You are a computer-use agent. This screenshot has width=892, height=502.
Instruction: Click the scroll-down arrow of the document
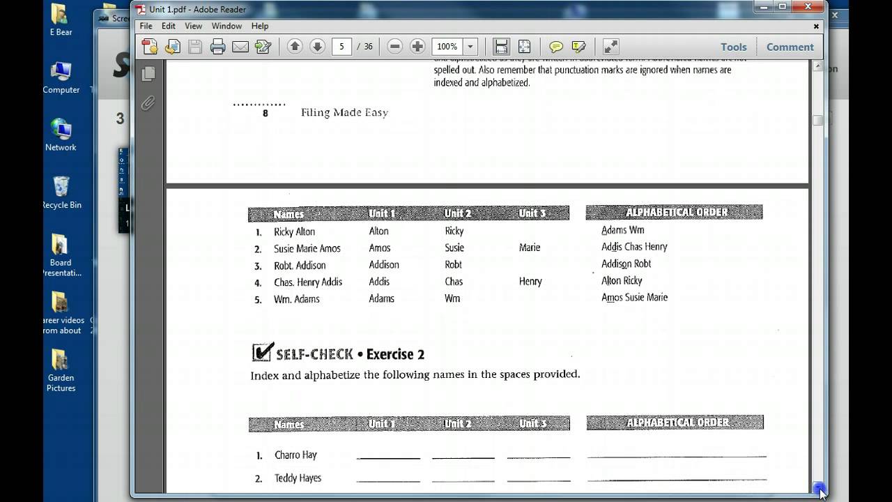click(x=818, y=487)
